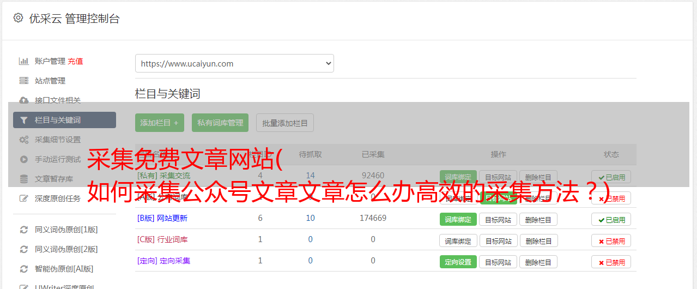
Task: Toggle 已禁用 status for 行业词库 row
Action: pyautogui.click(x=611, y=241)
